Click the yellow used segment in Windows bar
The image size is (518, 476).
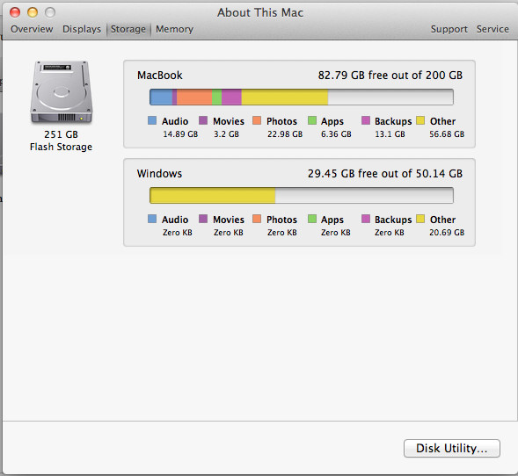[213, 196]
